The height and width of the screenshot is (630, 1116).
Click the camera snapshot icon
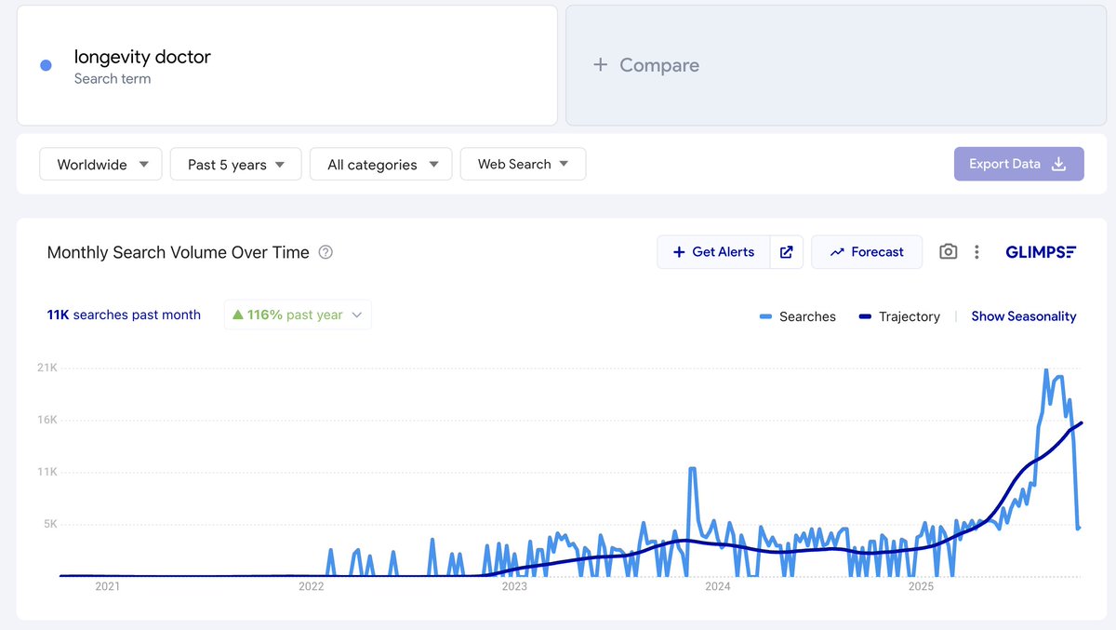pyautogui.click(x=948, y=252)
